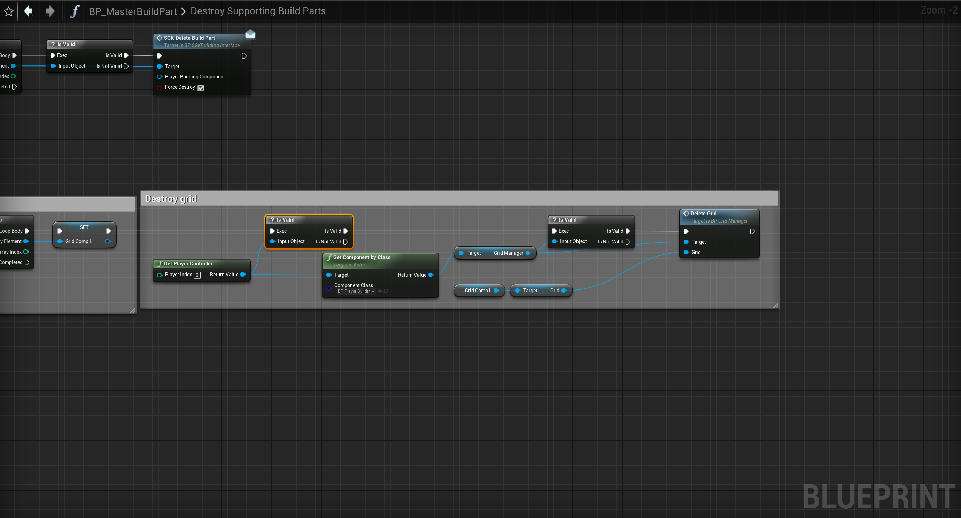Select the Get Component by Class node header
Viewport: 961px width, 518px height.
point(362,257)
